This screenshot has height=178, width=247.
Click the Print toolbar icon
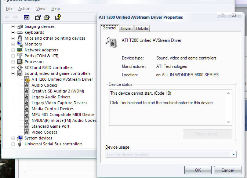(47, 17)
